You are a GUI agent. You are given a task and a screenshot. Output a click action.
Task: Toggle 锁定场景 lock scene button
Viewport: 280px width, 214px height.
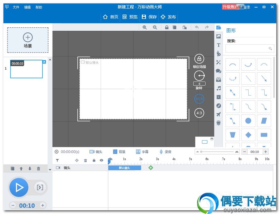[199, 59]
